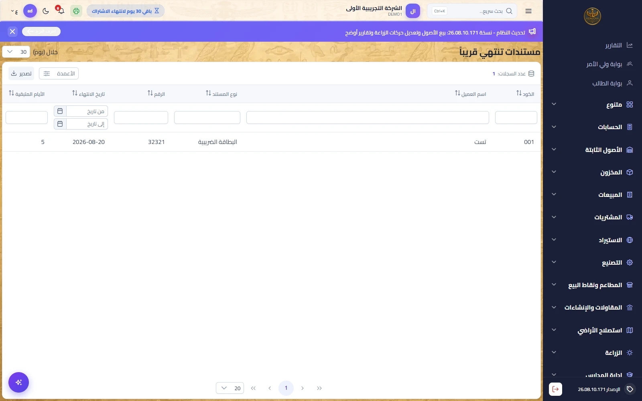Image resolution: width=642 pixels, height=401 pixels.
Task: Expand the 'المشتريات' sidebar section
Action: pos(592,217)
